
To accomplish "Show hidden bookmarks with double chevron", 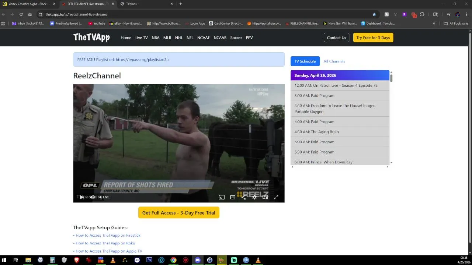I will click(x=434, y=24).
